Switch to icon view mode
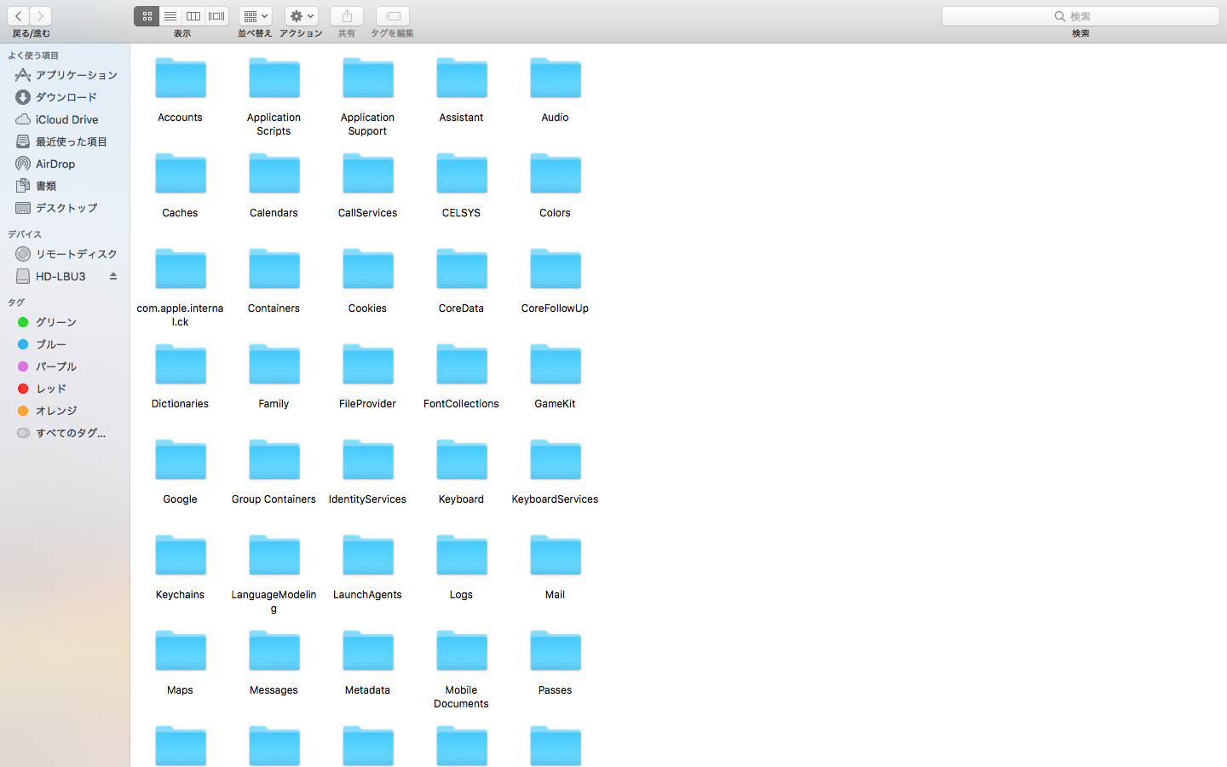 pyautogui.click(x=147, y=16)
